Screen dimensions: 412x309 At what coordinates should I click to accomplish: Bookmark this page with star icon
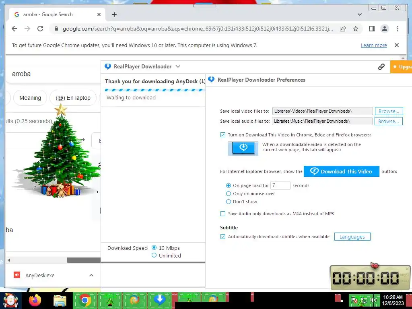[x=356, y=29]
